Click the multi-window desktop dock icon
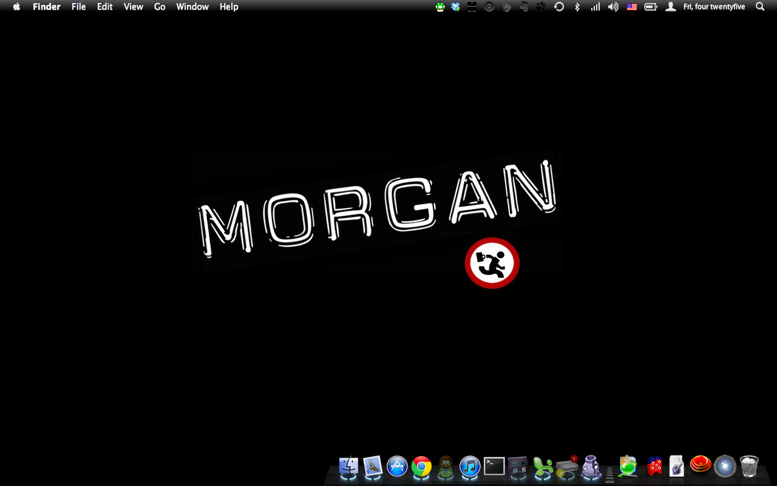777x486 pixels. click(518, 467)
